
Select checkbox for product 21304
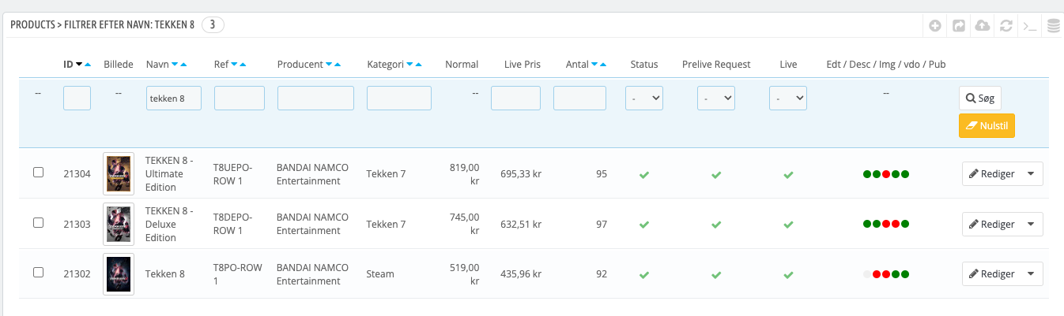(x=38, y=173)
